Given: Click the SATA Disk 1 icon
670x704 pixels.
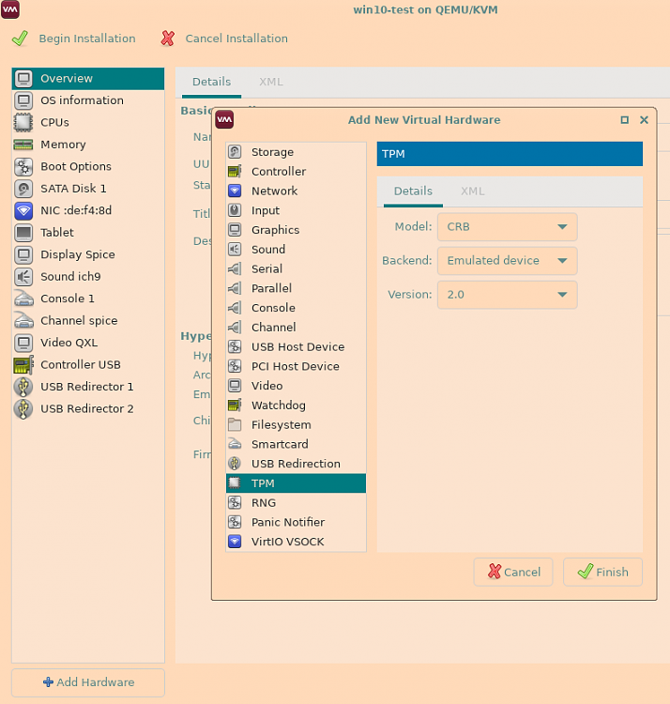Looking at the screenshot, I should [23, 188].
